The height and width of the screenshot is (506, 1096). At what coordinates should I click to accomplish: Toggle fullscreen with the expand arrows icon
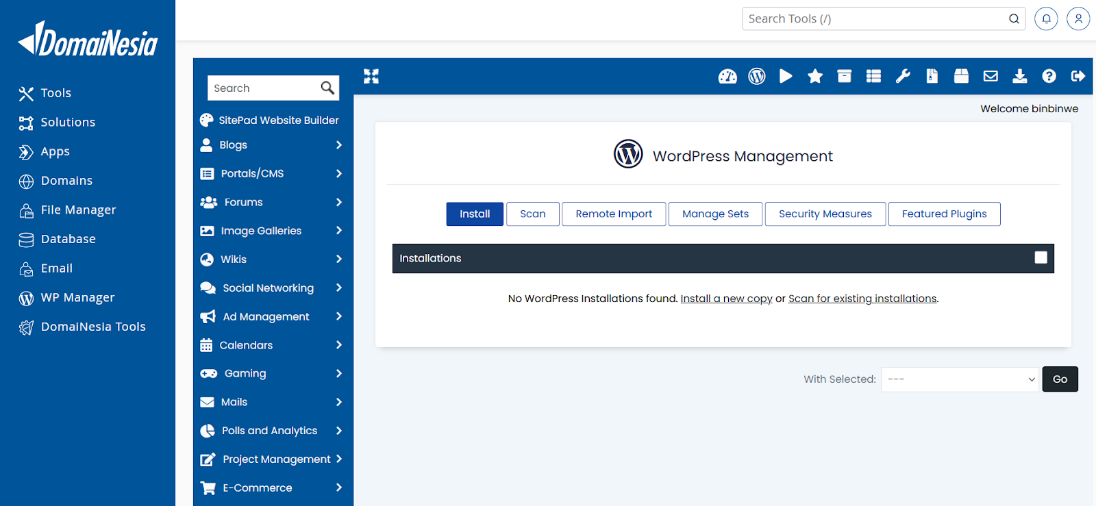pyautogui.click(x=371, y=76)
